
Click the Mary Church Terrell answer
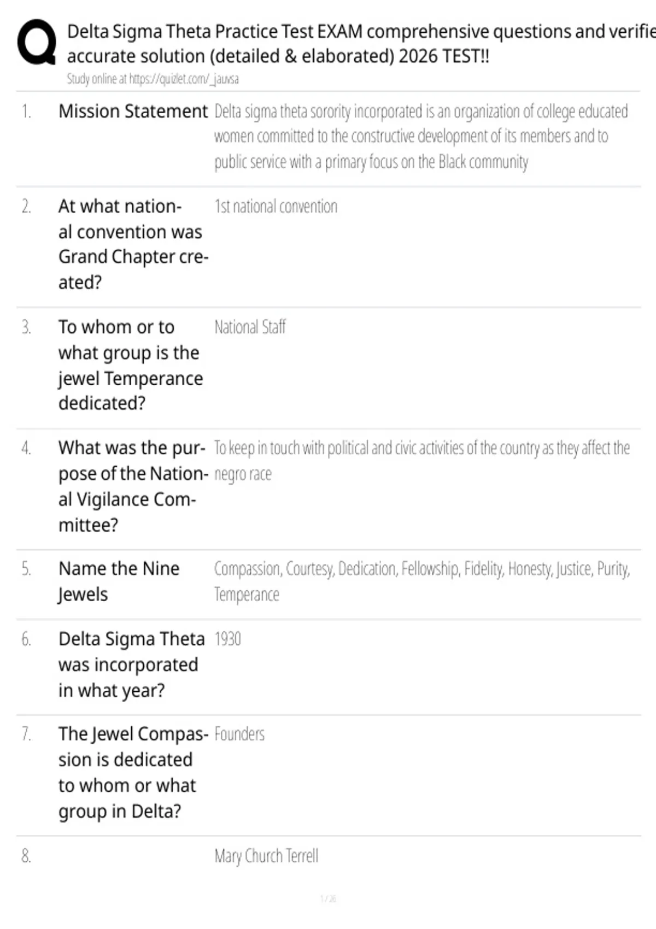pyautogui.click(x=266, y=856)
